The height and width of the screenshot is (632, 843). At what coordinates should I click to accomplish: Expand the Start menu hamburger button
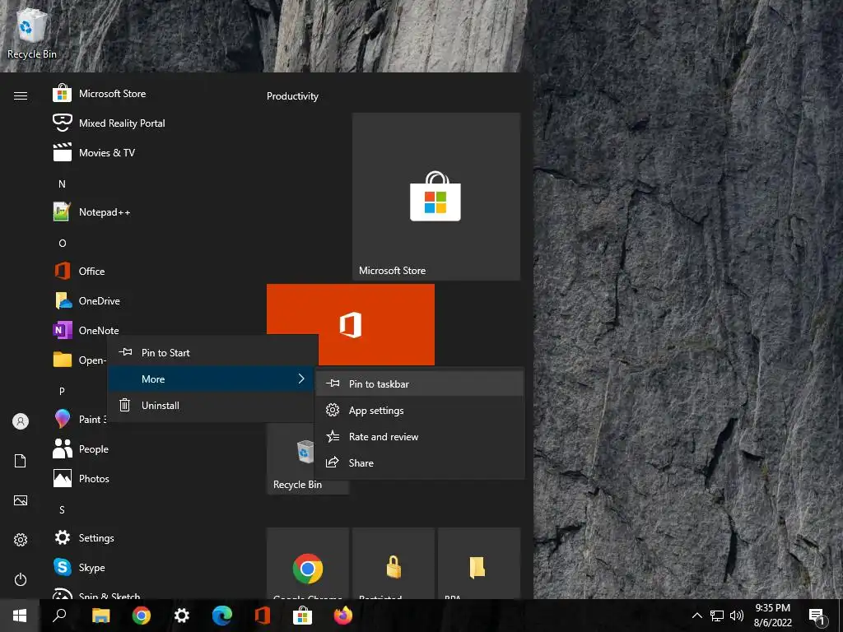coord(21,95)
